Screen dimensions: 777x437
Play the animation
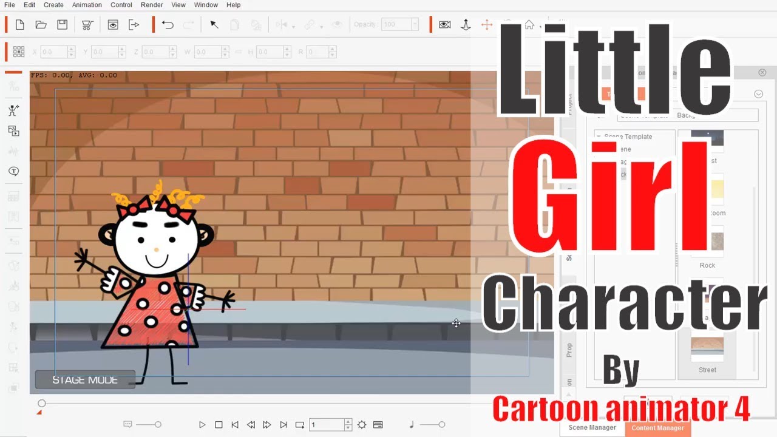pyautogui.click(x=203, y=425)
